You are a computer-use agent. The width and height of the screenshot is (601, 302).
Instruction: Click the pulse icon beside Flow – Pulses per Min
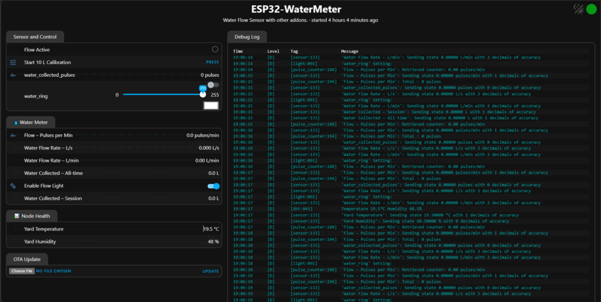pos(13,135)
